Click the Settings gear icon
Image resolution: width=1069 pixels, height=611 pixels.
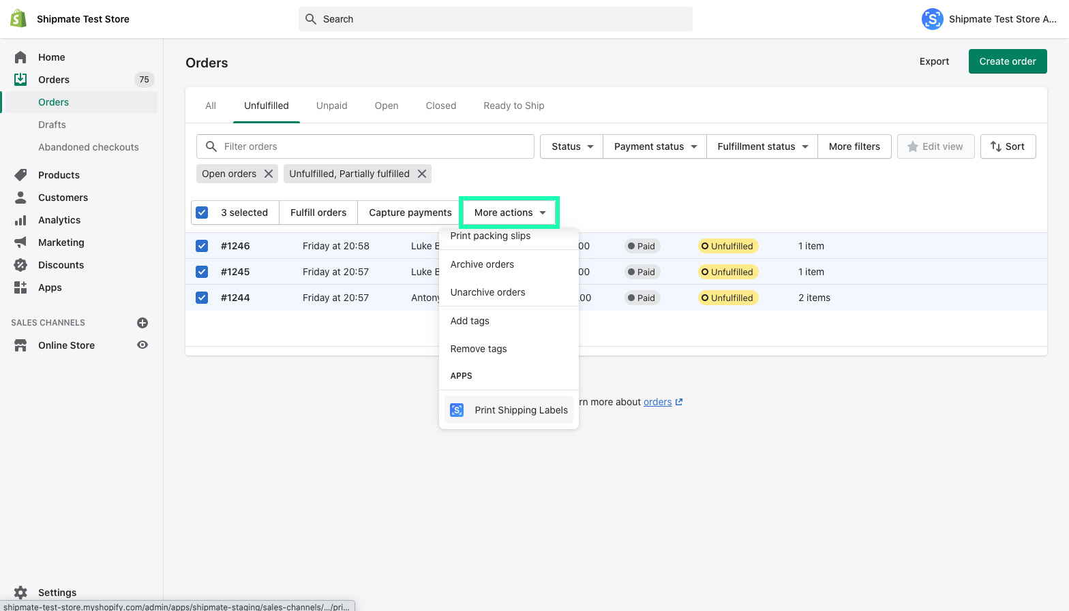tap(20, 593)
